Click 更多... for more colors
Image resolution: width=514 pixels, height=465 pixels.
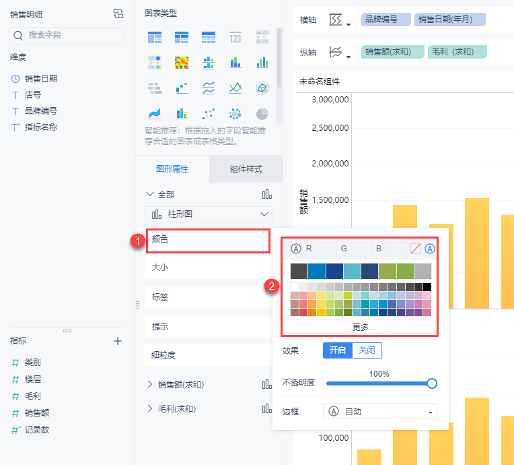363,328
